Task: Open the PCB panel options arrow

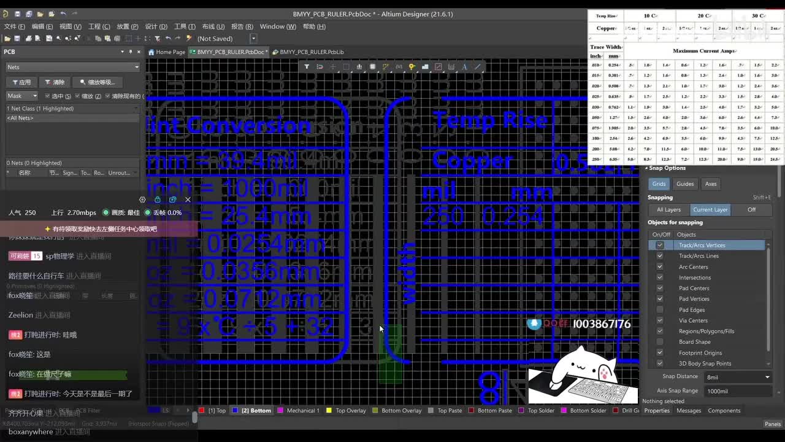Action: click(x=122, y=52)
